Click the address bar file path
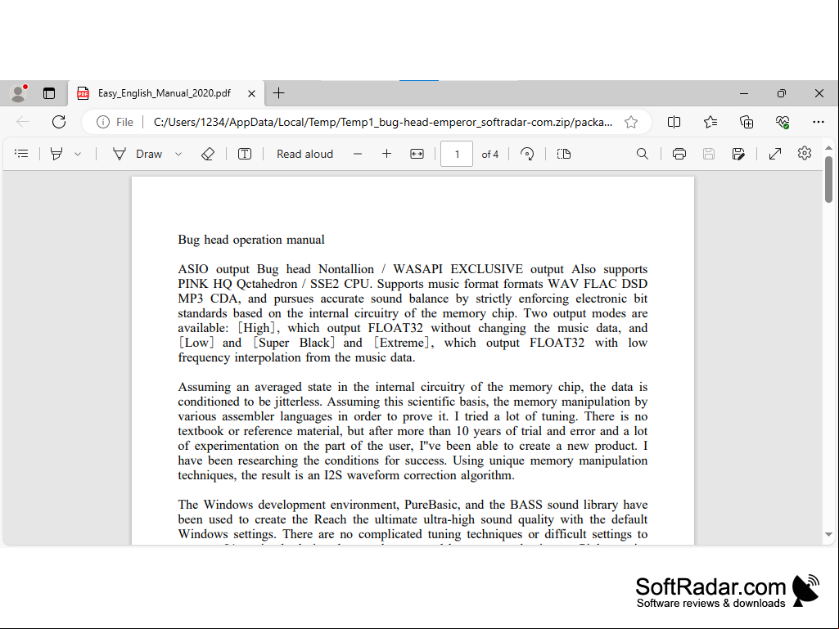The height and width of the screenshot is (629, 839). click(x=382, y=122)
